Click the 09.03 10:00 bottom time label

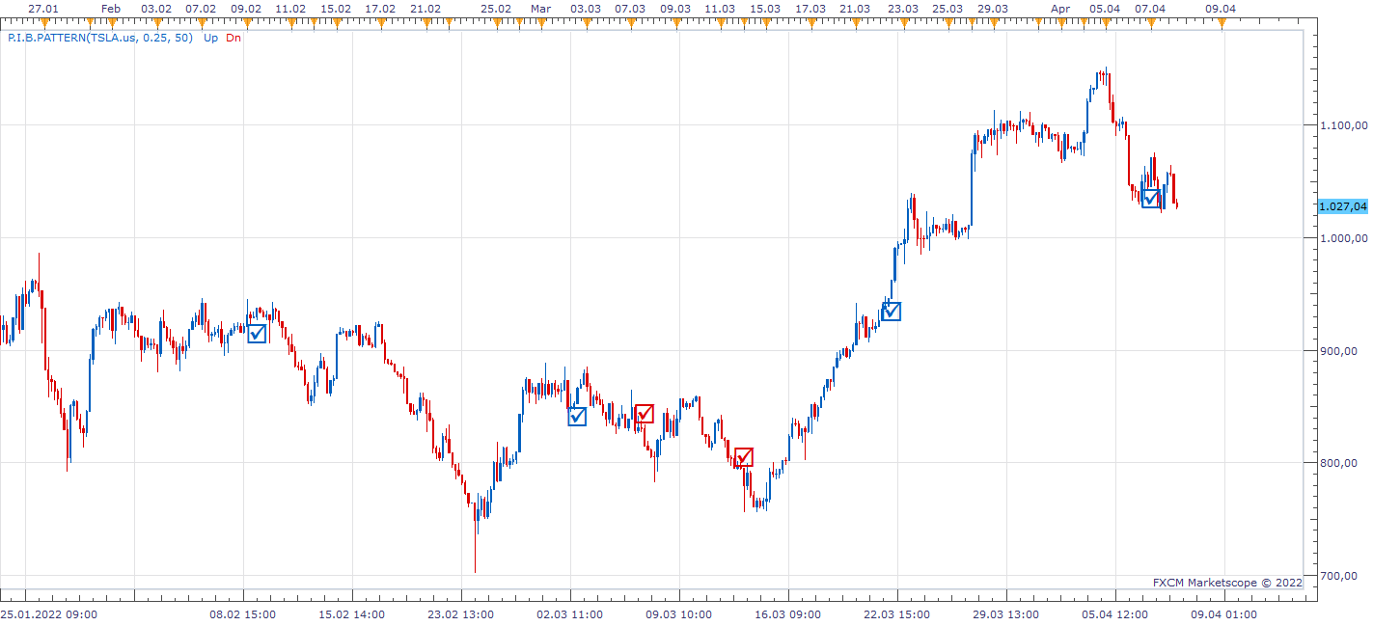pyautogui.click(x=679, y=614)
